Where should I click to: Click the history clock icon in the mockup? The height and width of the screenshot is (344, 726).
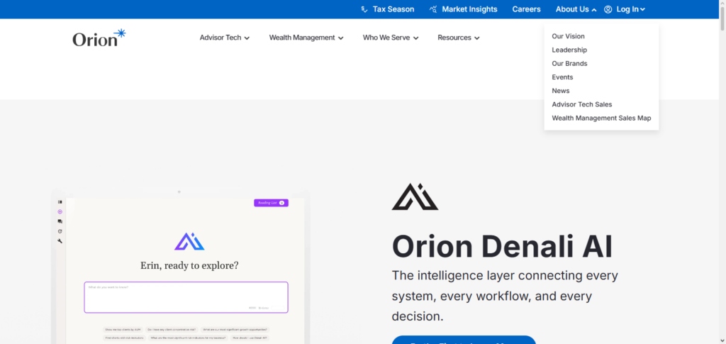60,231
